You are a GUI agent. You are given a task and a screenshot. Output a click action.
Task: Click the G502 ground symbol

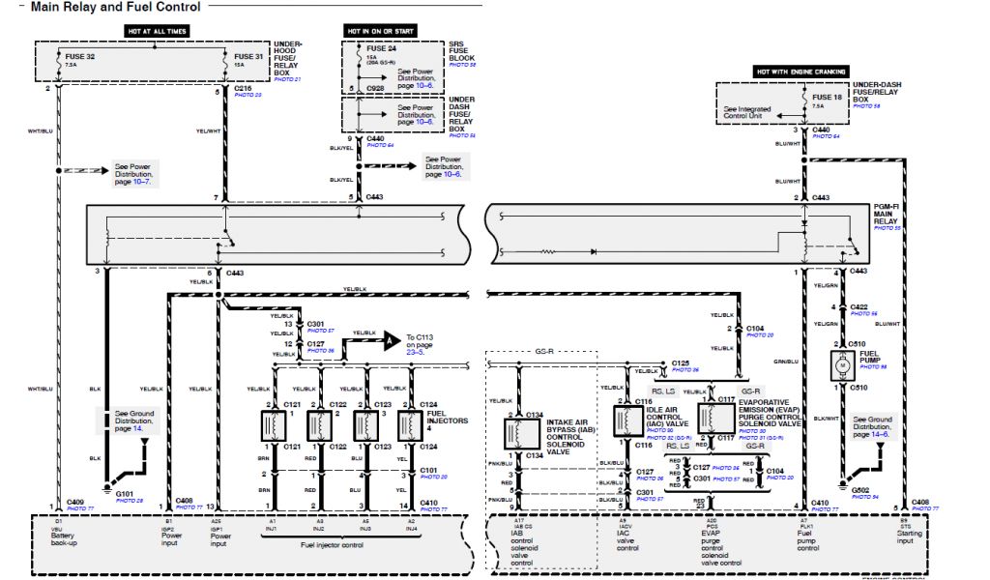(x=846, y=476)
